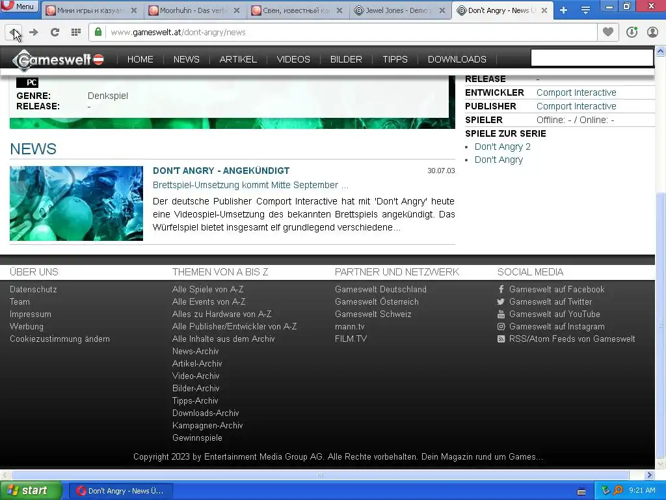
Task: Open the Don't Angry news thumbnail image
Action: point(77,203)
